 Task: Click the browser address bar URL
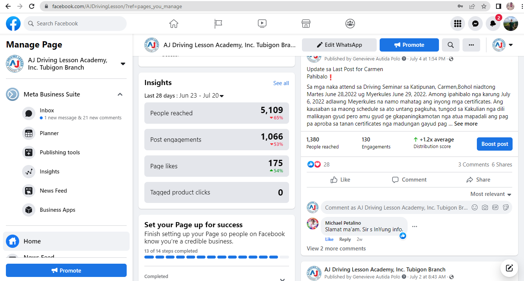pos(117,6)
